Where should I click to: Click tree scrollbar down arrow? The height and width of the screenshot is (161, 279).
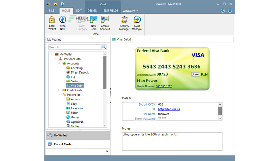click(105, 125)
